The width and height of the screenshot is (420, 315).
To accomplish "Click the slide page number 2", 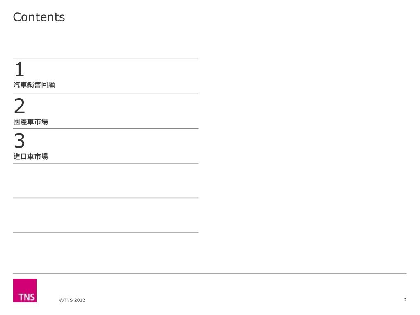I will [x=405, y=300].
